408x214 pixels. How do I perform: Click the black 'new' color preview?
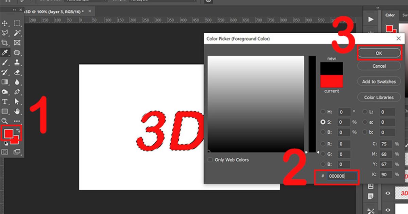tap(331, 69)
